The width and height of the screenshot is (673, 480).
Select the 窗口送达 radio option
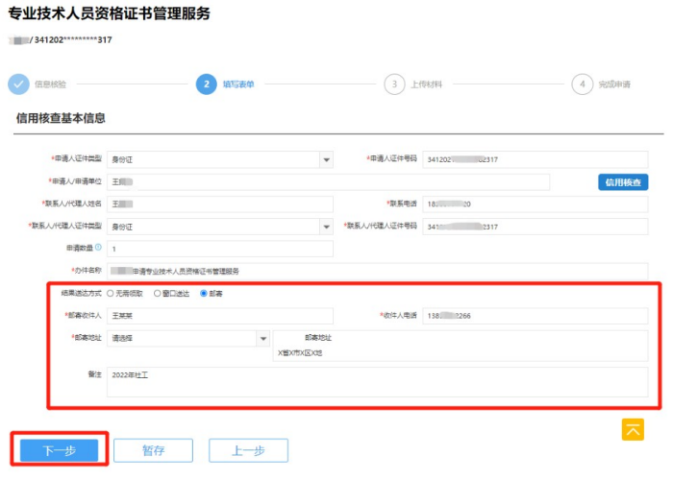[x=158, y=293]
